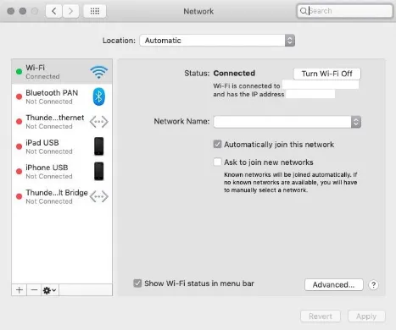Enable Ask to join new networks
396x330 pixels.
(x=217, y=162)
